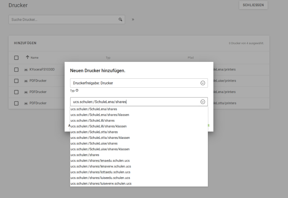Click the container path text field

pyautogui.click(x=134, y=102)
